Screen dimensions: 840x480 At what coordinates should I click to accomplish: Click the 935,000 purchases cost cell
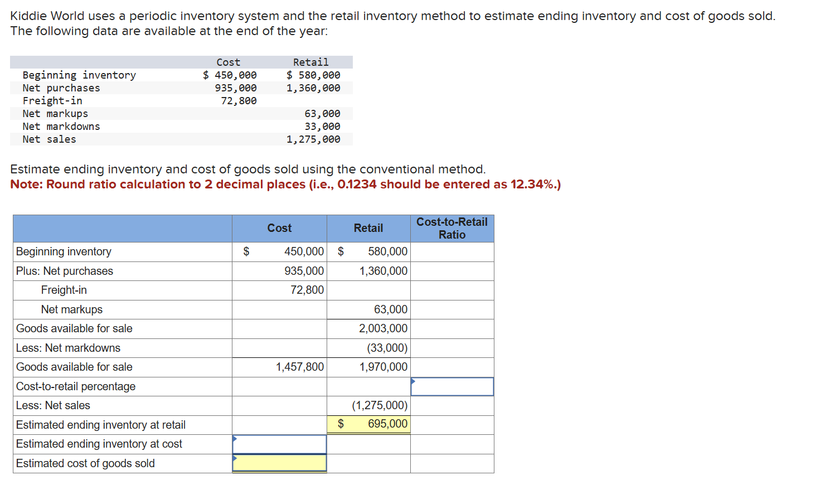pos(306,271)
